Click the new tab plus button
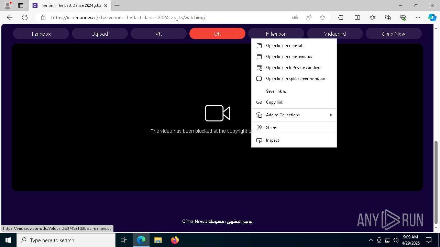 [117, 5]
